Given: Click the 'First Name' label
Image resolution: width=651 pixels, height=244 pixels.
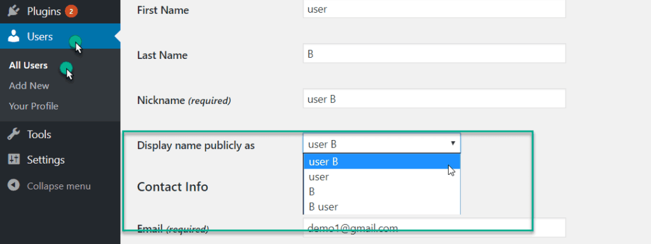Looking at the screenshot, I should (x=163, y=10).
